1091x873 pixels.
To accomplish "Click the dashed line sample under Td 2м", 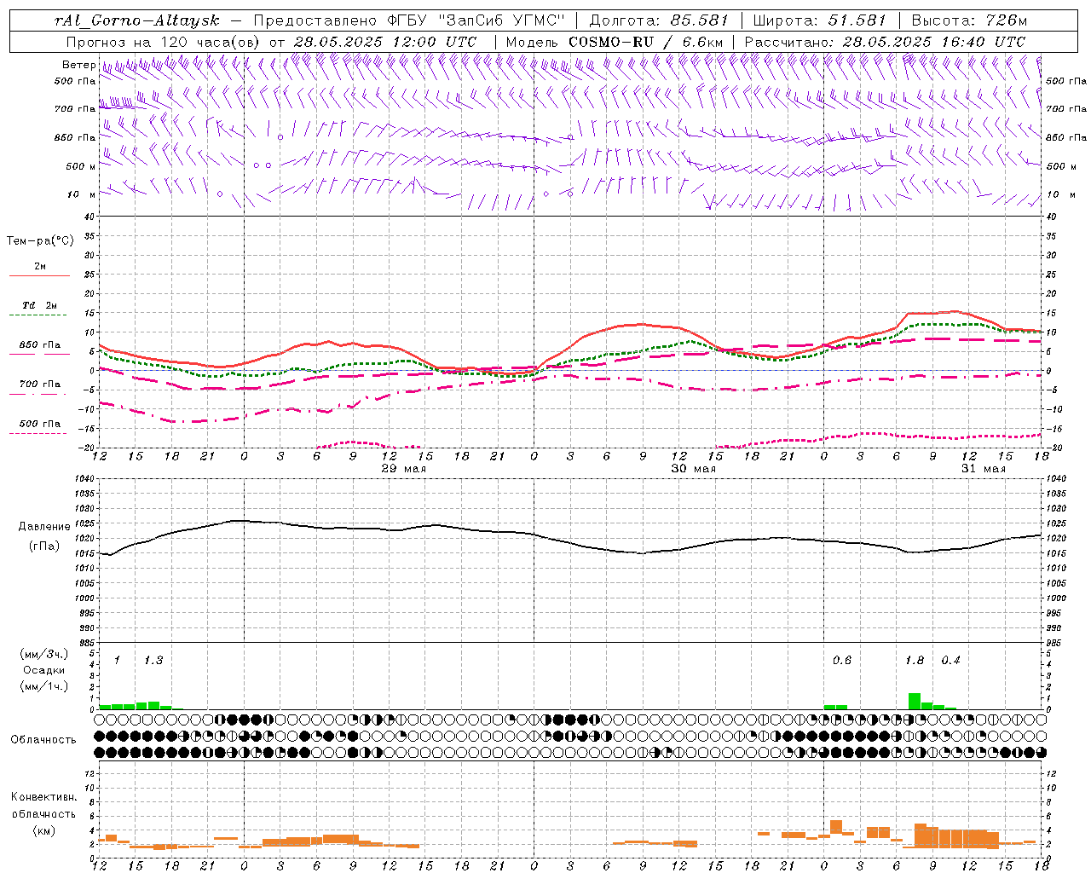I will pyautogui.click(x=38, y=315).
